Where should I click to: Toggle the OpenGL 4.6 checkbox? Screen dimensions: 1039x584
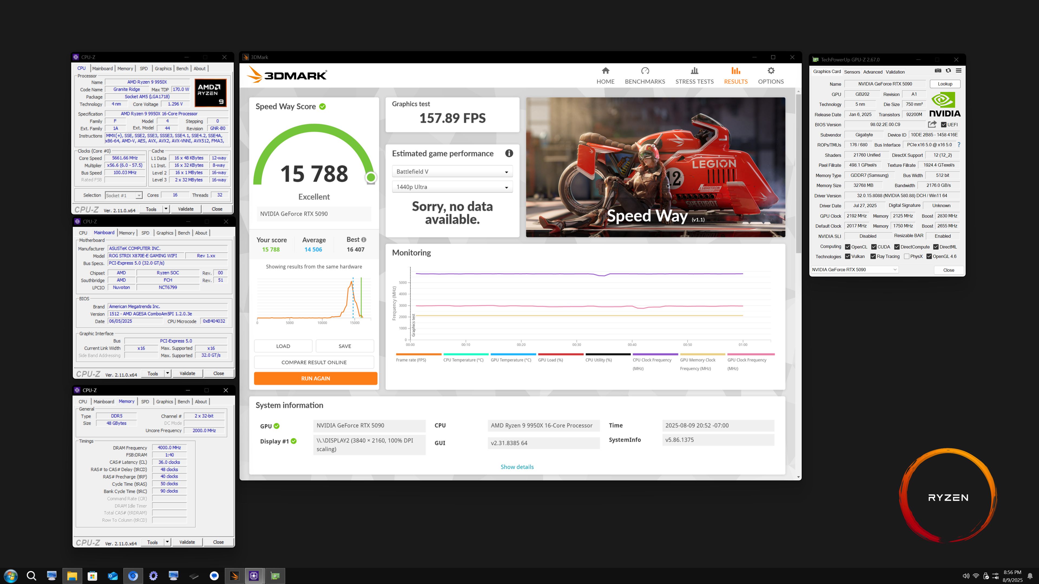(x=929, y=256)
